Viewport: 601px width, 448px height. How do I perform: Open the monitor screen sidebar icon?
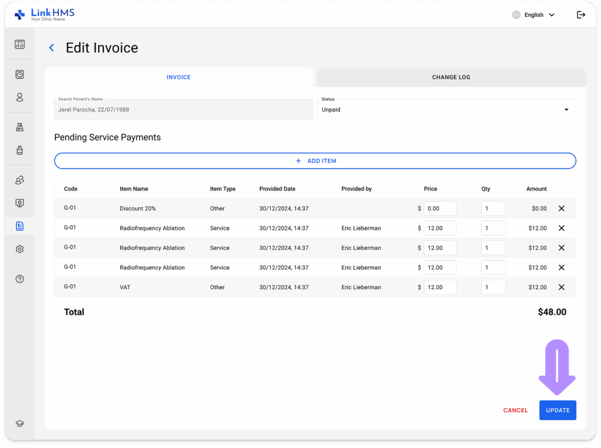click(19, 203)
